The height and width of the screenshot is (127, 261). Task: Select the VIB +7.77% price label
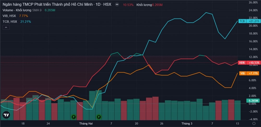coord(250,73)
